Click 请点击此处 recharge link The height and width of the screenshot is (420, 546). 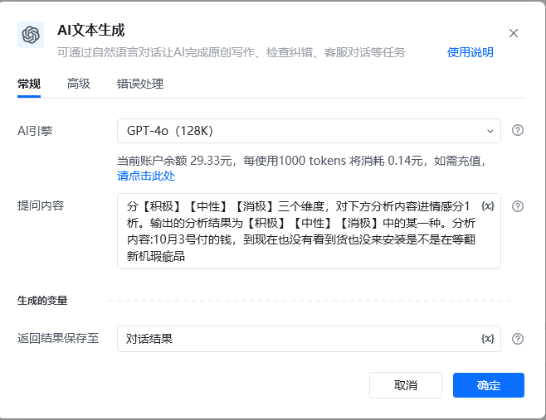(146, 176)
